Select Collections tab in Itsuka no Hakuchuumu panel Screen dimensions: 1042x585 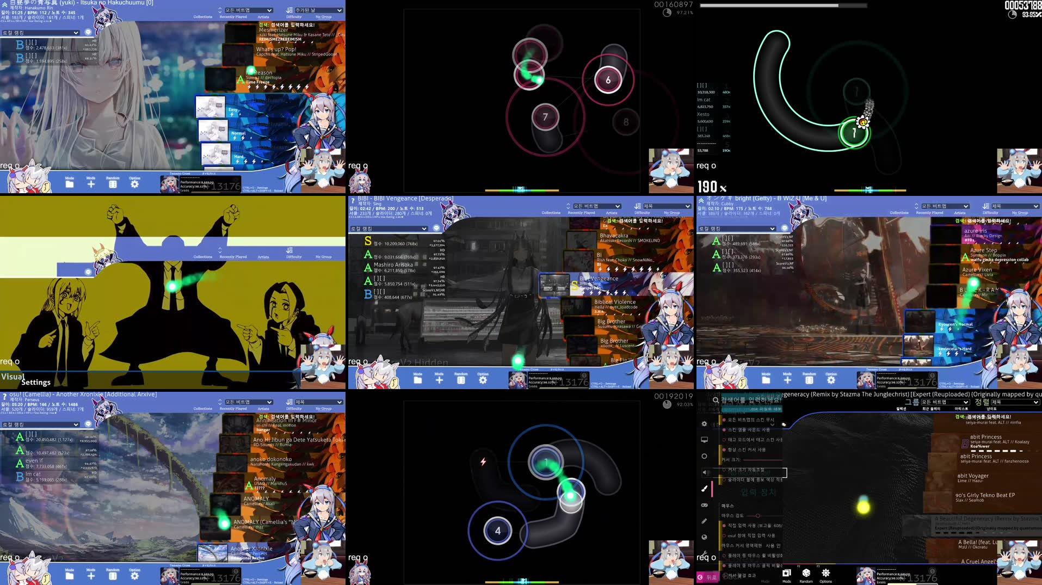203,17
